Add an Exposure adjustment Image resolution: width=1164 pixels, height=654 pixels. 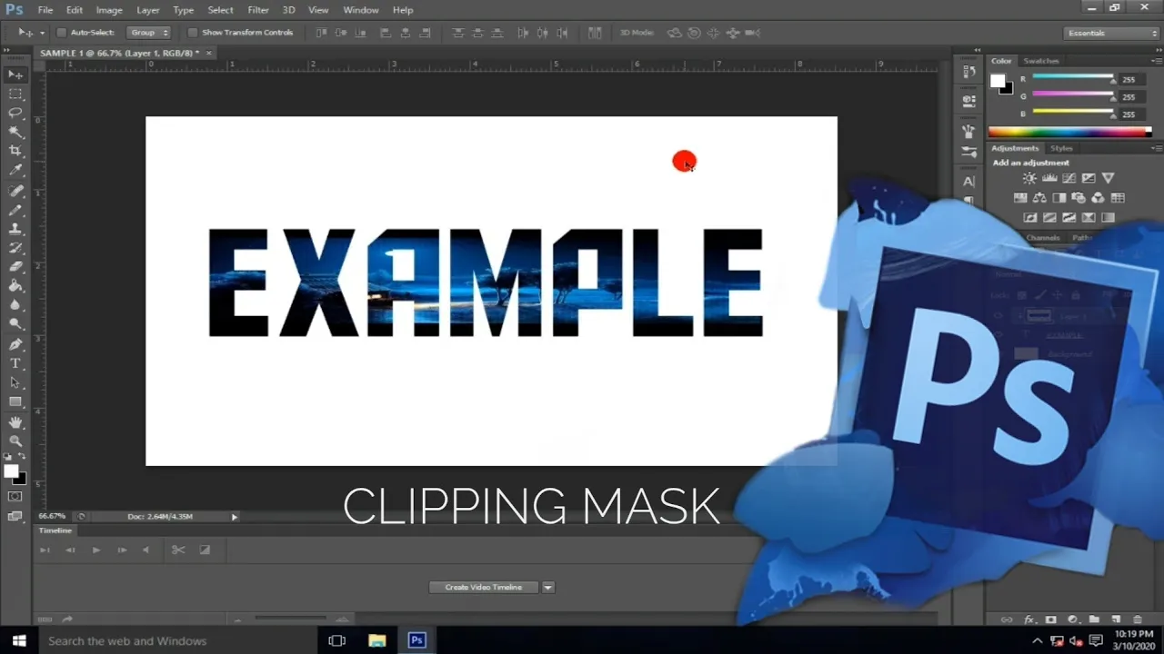coord(1089,178)
